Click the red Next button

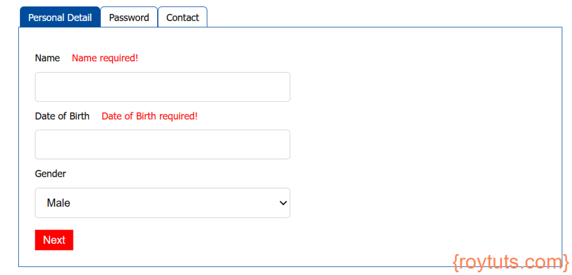pos(54,240)
